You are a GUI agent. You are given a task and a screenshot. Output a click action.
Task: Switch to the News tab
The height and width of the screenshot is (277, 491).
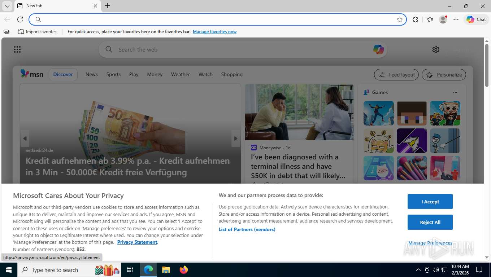point(92,74)
